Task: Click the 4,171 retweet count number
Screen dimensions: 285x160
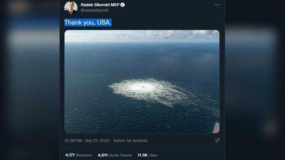Action: click(71, 155)
